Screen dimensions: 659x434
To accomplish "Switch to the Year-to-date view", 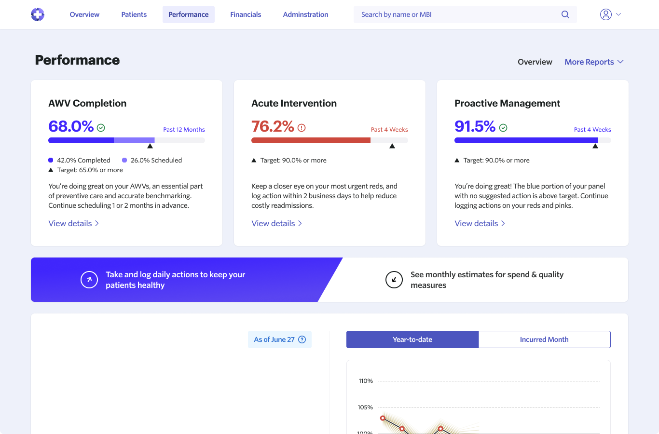I will [412, 339].
